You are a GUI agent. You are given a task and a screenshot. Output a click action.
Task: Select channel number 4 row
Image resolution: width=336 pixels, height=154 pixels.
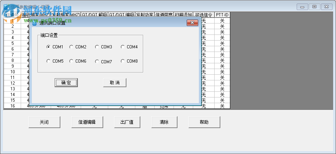(x=12, y=38)
